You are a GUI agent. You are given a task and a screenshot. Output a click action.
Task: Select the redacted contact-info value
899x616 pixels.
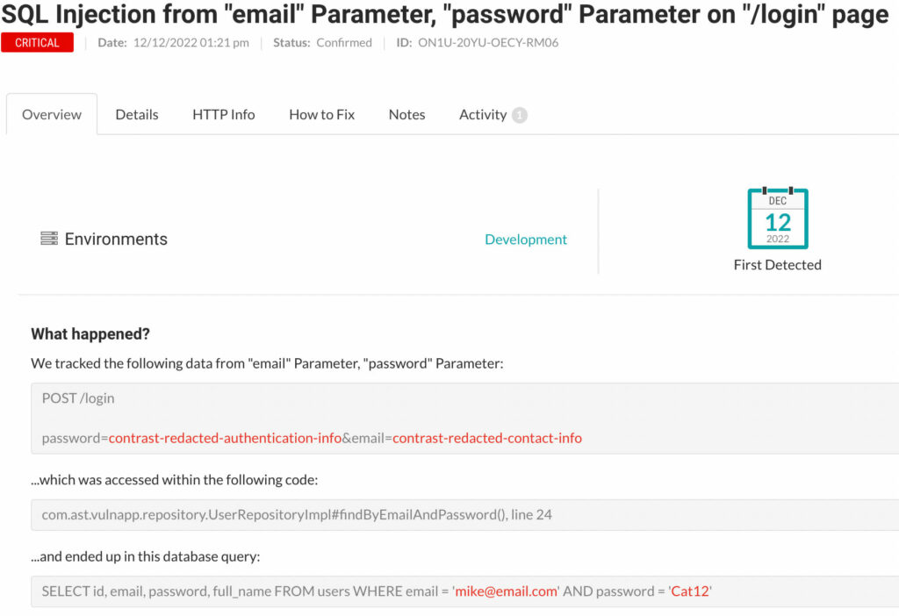487,438
